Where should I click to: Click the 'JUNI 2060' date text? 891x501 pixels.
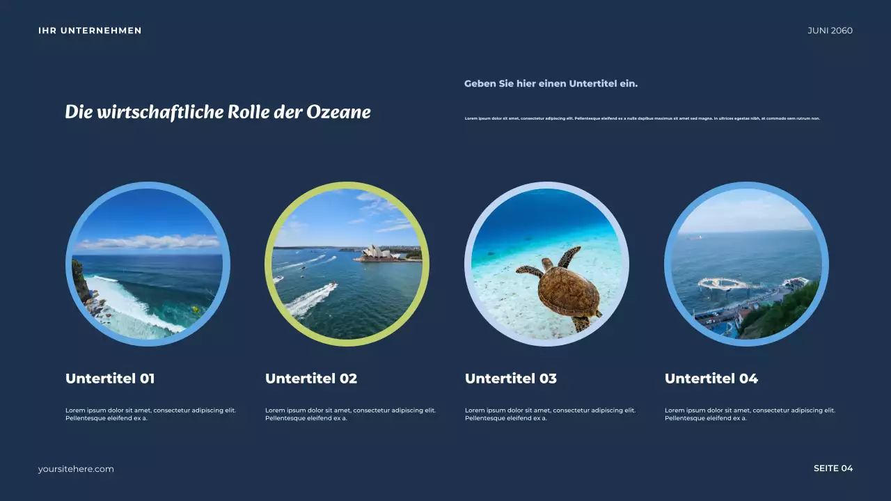[830, 30]
